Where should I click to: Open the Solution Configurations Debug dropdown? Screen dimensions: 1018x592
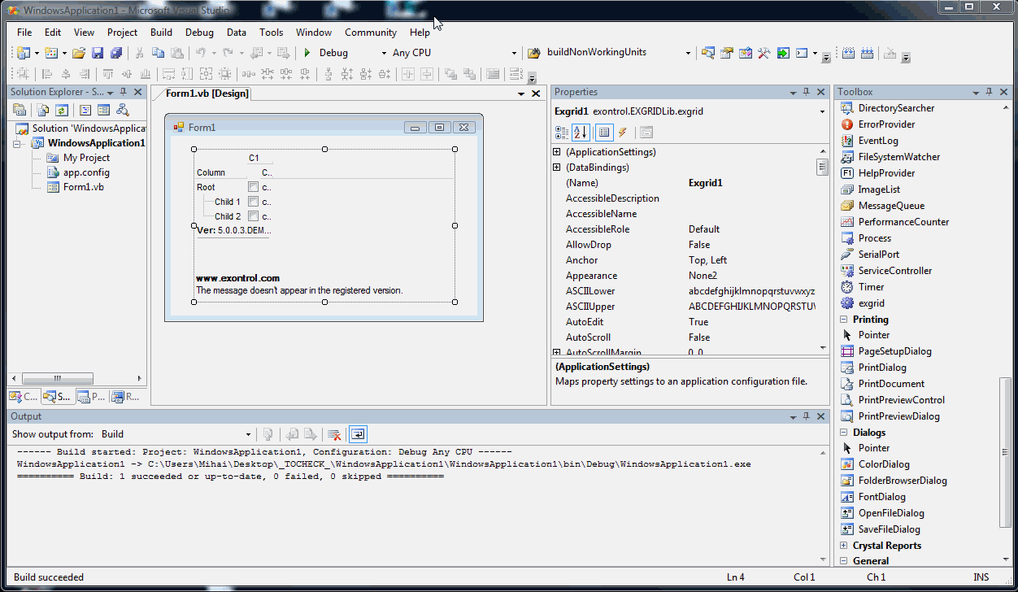[x=384, y=53]
